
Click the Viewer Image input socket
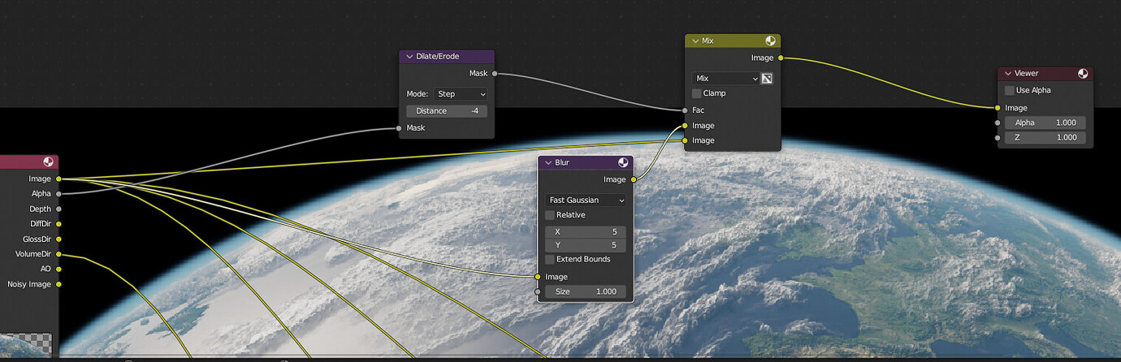998,108
